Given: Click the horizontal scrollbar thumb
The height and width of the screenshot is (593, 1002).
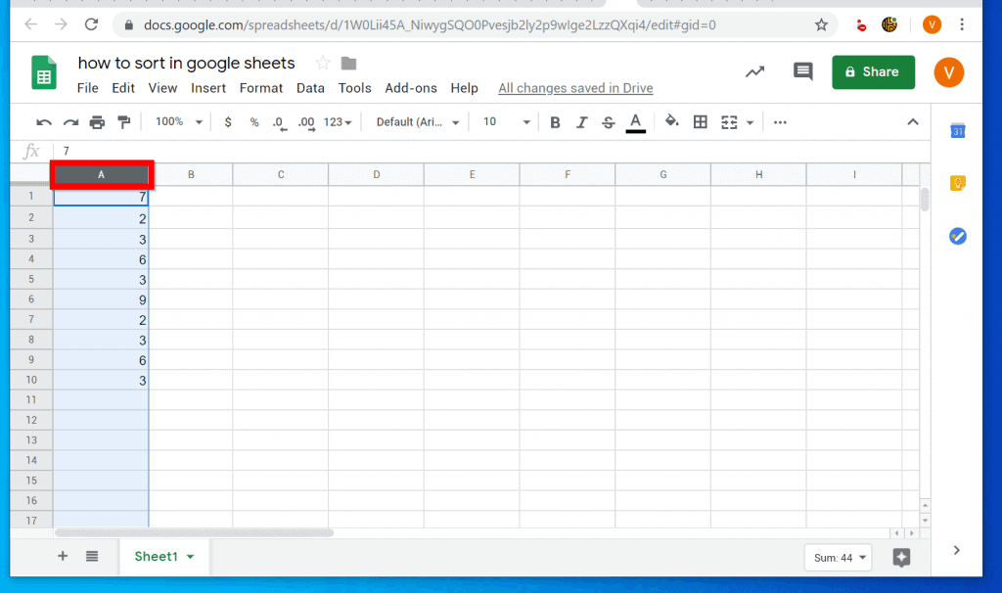Looking at the screenshot, I should click(195, 533).
